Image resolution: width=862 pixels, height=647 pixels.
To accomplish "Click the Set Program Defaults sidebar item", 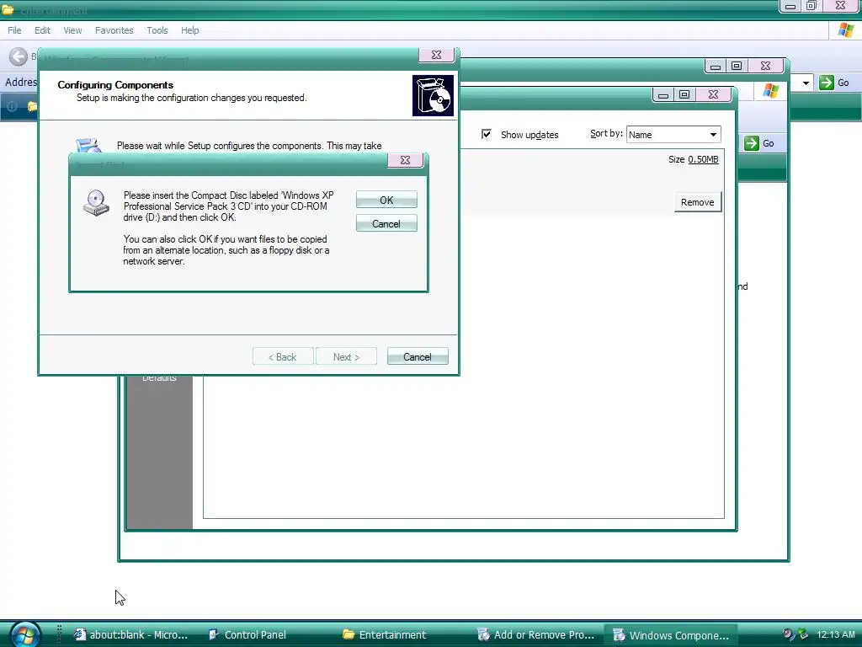I will coord(159,377).
